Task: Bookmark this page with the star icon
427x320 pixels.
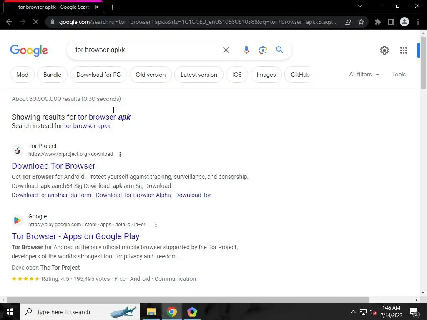Action: (361, 22)
